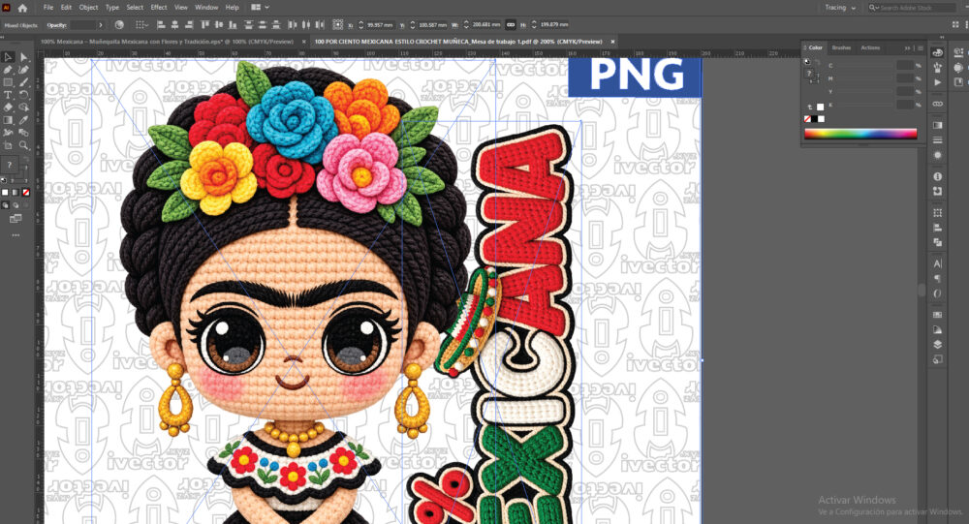Open the Color panel hamburger menu

[921, 47]
